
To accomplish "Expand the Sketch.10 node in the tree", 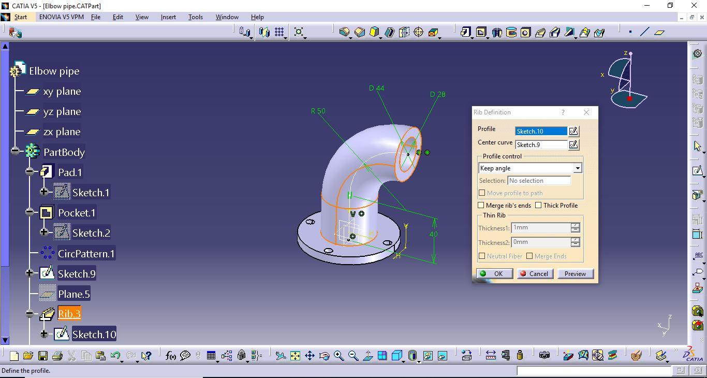I will pos(44,334).
